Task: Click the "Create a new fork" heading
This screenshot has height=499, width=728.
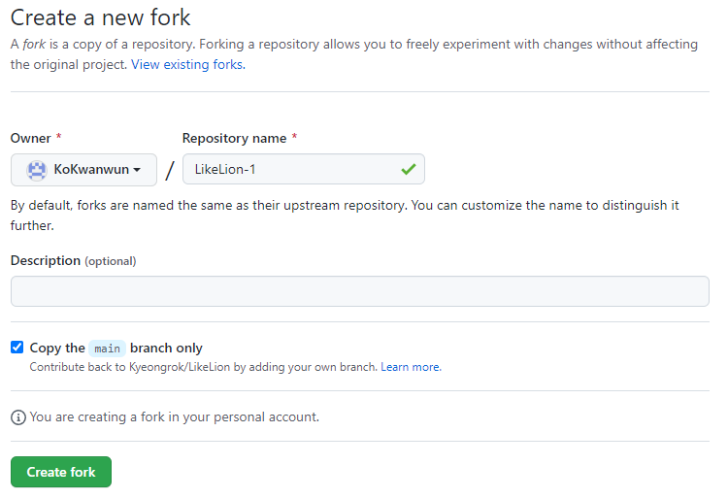Action: [x=101, y=17]
